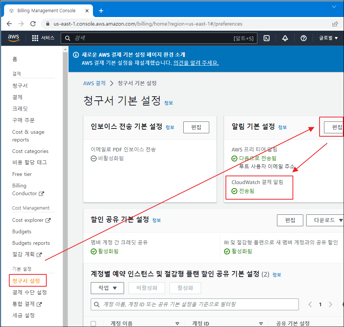The image size is (344, 327).
Task: Click the disabled 비활성화 button
Action: (147, 288)
